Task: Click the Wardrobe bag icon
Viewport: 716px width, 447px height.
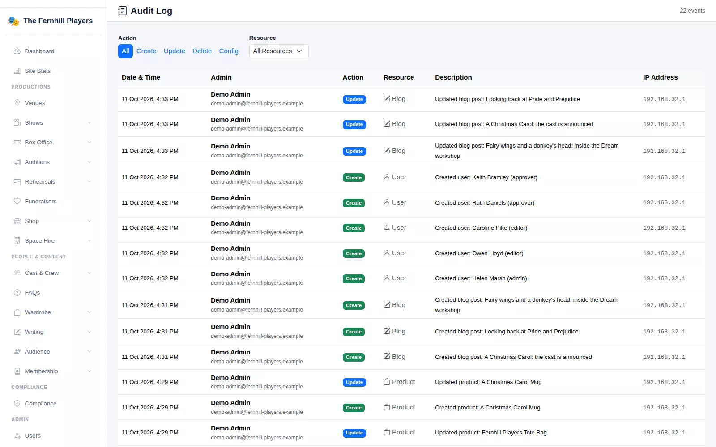Action: (x=17, y=312)
